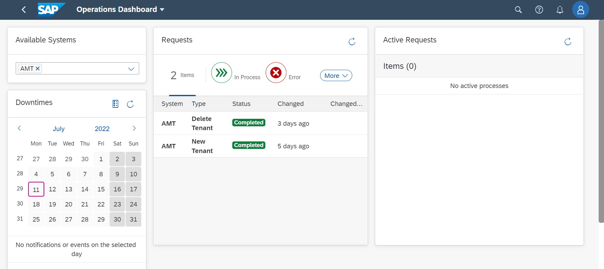Remove the AMT token

click(x=37, y=69)
